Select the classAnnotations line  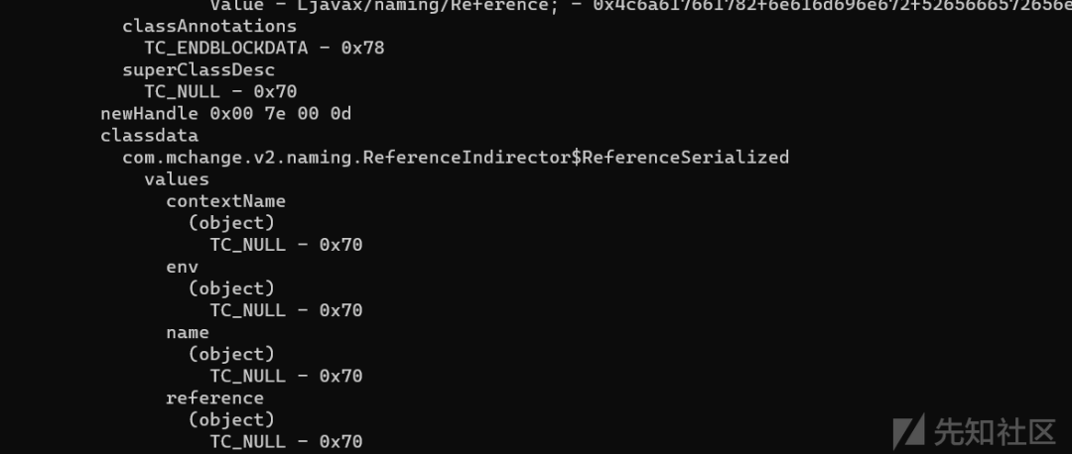pyautogui.click(x=209, y=27)
